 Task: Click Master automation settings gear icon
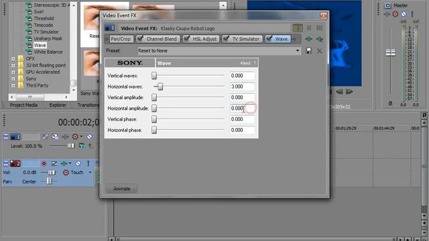point(395,14)
